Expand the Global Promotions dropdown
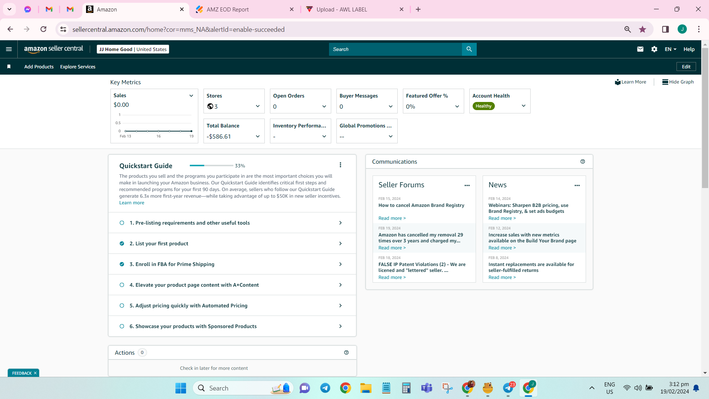Screen dimensions: 709x399 coord(391,136)
